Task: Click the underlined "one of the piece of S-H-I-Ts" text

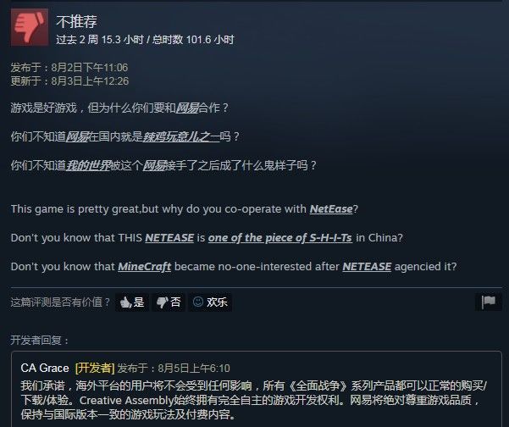Action: [x=280, y=238]
